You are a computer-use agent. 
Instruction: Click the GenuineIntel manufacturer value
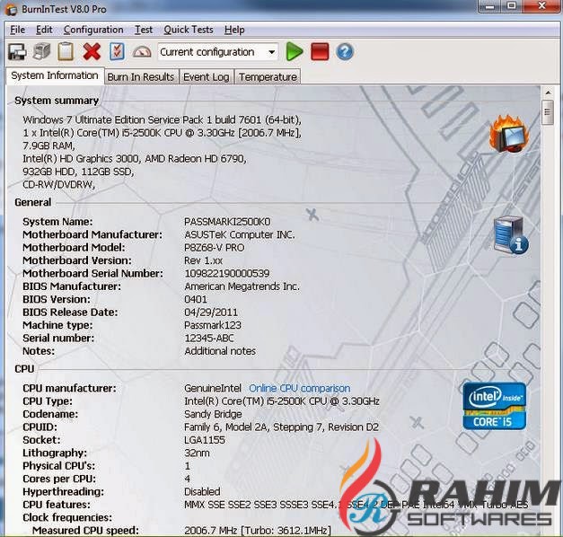coord(213,388)
